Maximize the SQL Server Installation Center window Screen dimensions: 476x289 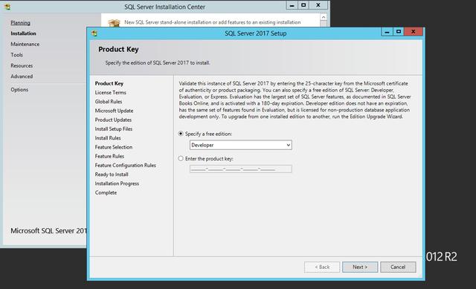click(303, 5)
